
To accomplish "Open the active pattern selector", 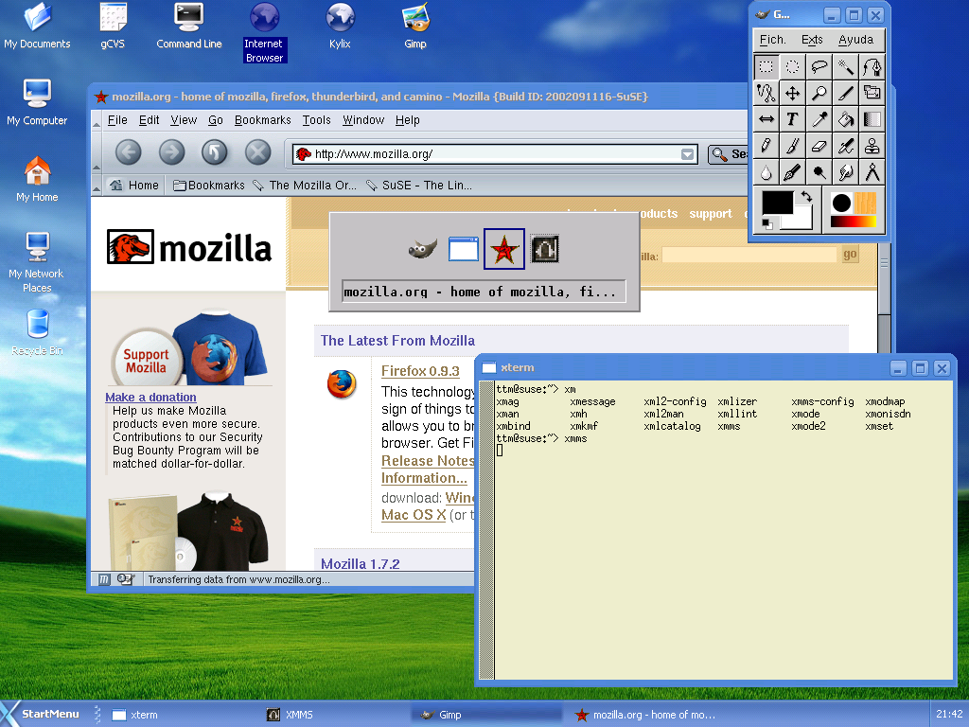I will (x=865, y=203).
